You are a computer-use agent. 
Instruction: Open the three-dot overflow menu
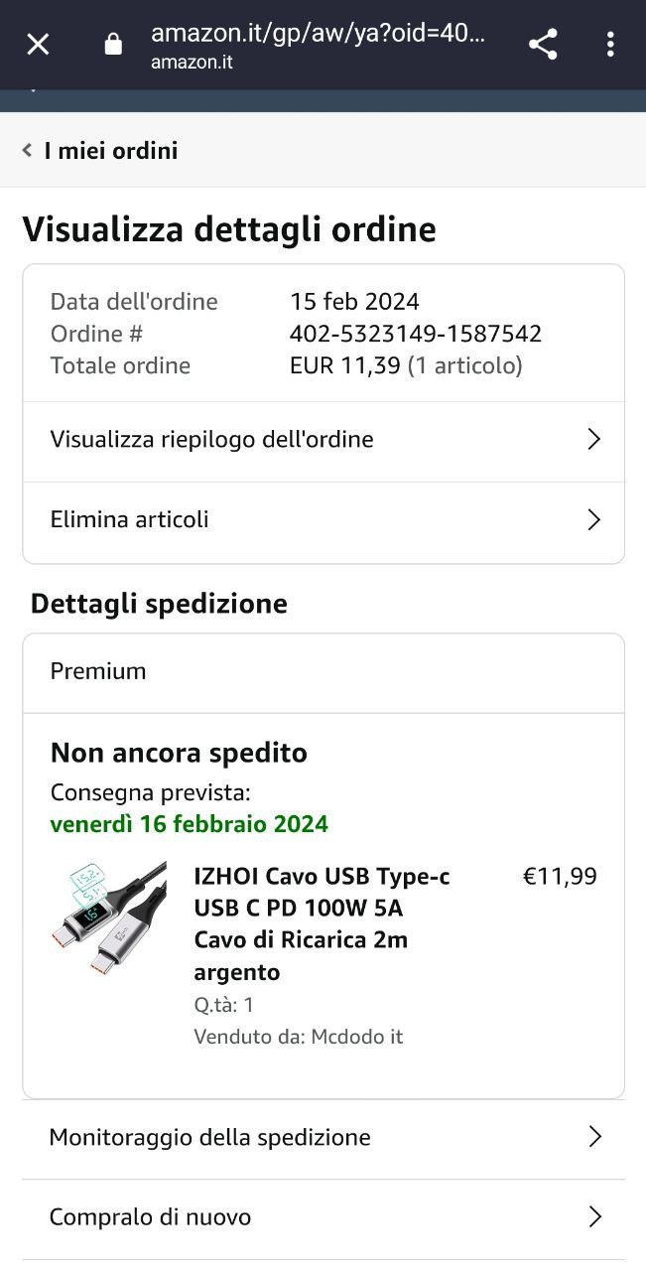(610, 44)
